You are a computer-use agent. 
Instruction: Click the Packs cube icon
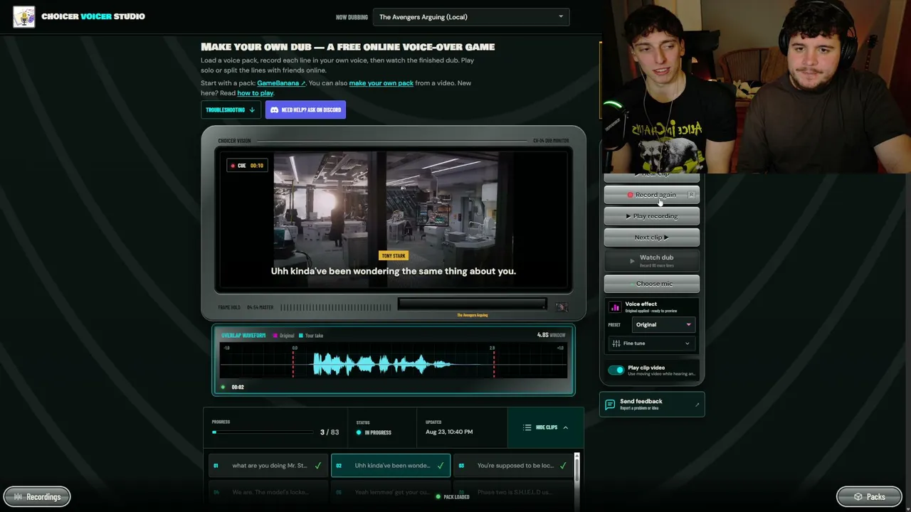(858, 497)
